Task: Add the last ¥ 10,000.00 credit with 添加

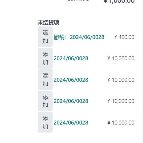Action: [45, 122]
